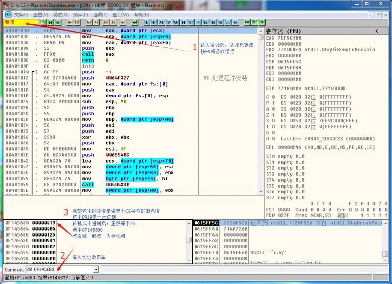Click the Command input field
This screenshot has height=284, width=392.
(60, 269)
